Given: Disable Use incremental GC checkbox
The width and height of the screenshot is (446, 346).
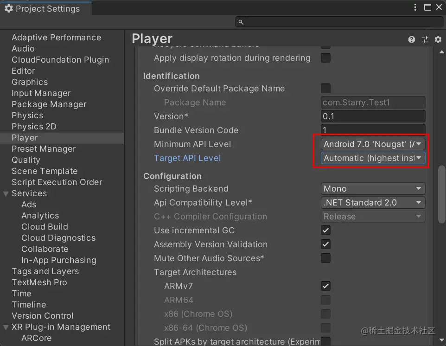Looking at the screenshot, I should pos(325,230).
